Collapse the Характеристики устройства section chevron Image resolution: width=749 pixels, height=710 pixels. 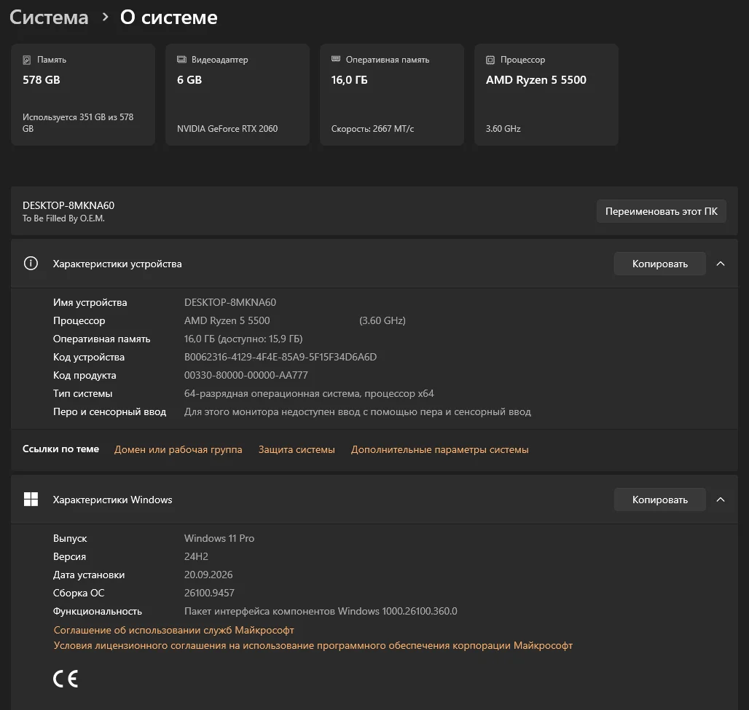(x=721, y=264)
